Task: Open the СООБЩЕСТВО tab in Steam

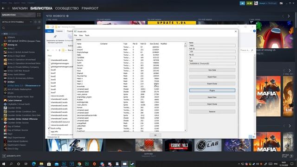Action: pyautogui.click(x=67, y=8)
